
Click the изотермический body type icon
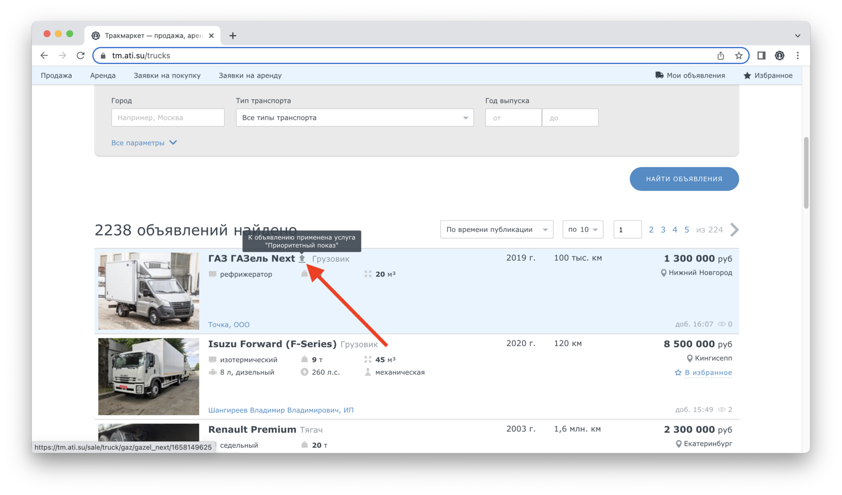[x=213, y=360]
